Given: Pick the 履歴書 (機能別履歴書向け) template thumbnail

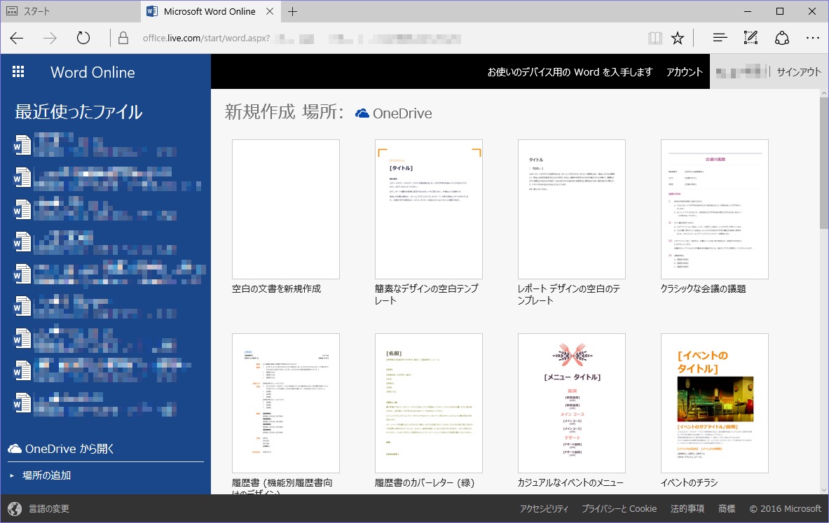Looking at the screenshot, I should [286, 403].
